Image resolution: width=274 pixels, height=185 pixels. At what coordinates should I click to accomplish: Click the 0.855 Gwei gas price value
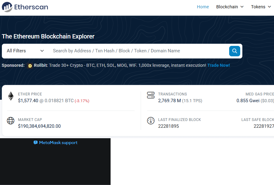(248, 101)
